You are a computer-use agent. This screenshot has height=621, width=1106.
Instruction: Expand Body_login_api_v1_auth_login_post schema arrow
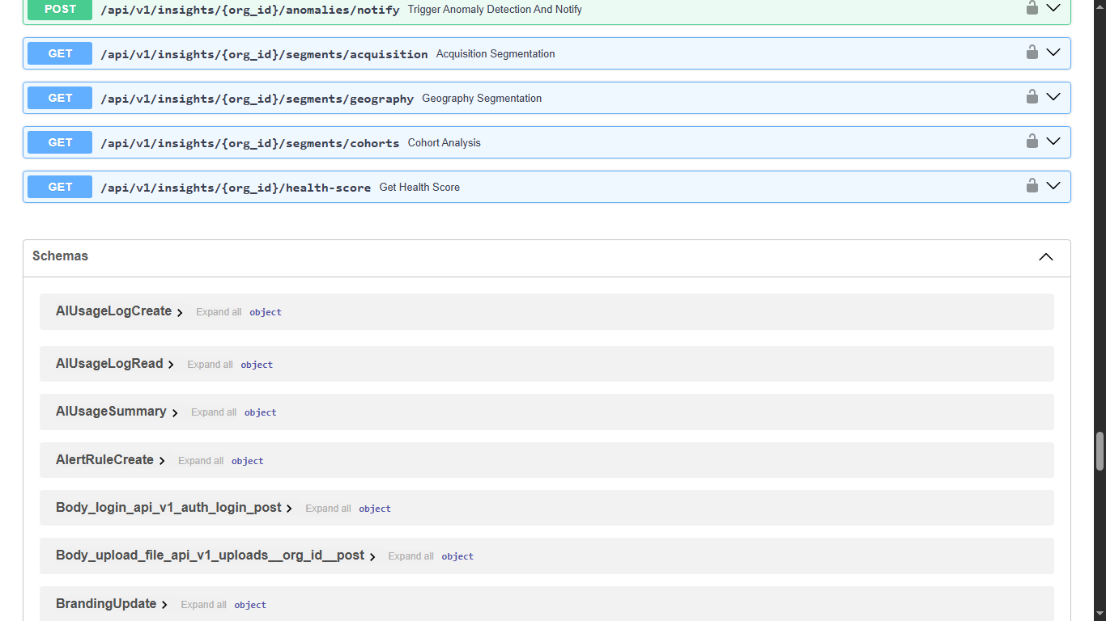click(289, 509)
